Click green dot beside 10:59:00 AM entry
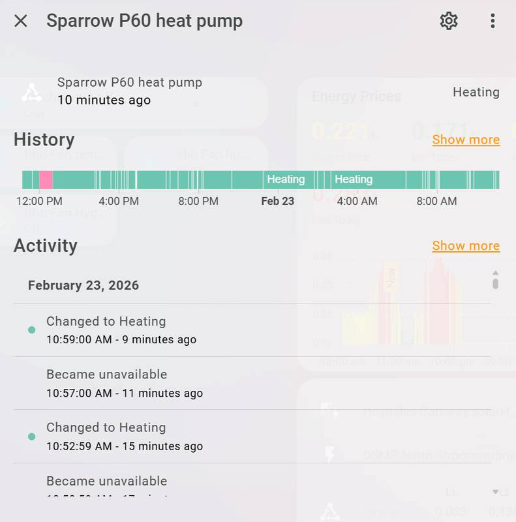The image size is (516, 522). click(x=31, y=330)
